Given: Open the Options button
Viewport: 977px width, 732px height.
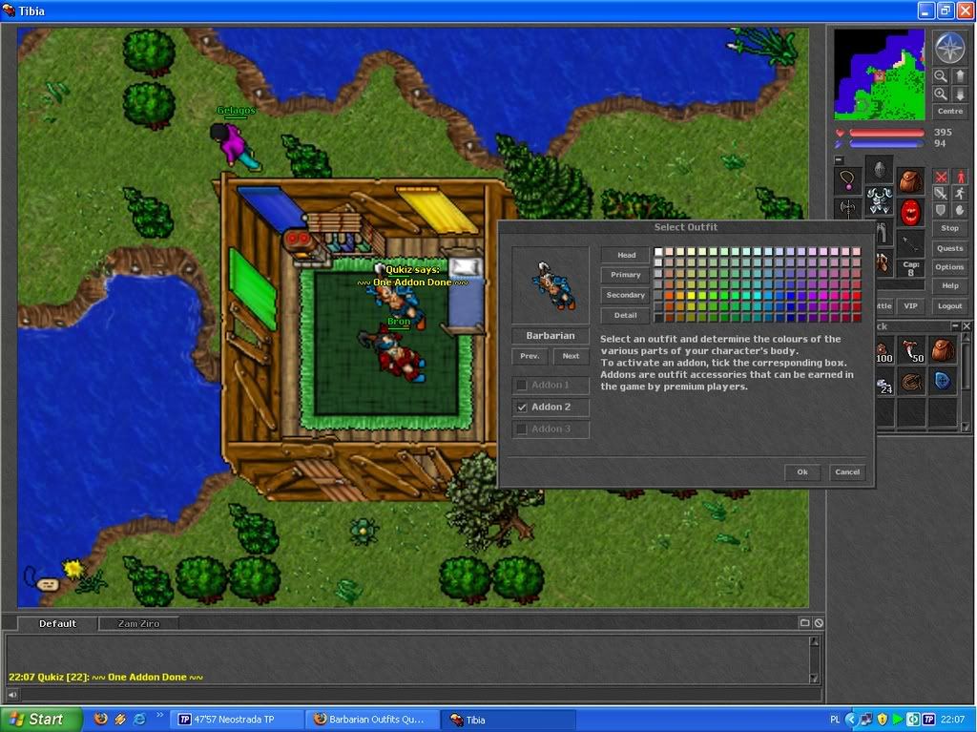Looking at the screenshot, I should point(950,267).
